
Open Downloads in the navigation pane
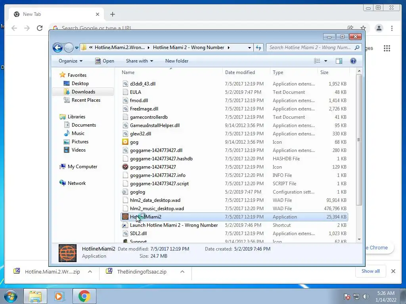[83, 92]
